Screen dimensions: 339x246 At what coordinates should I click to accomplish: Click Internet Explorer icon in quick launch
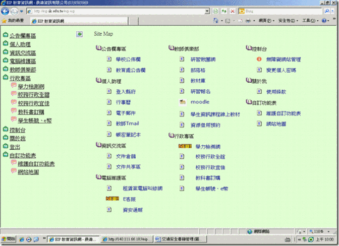(22, 239)
